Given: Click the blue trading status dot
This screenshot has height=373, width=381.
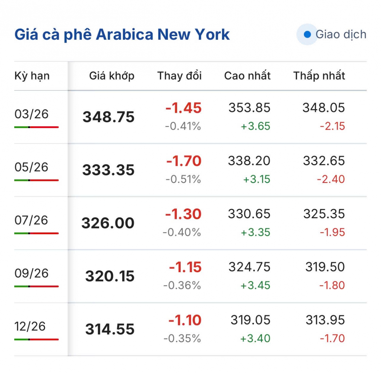Looking at the screenshot, I should click(x=307, y=35).
